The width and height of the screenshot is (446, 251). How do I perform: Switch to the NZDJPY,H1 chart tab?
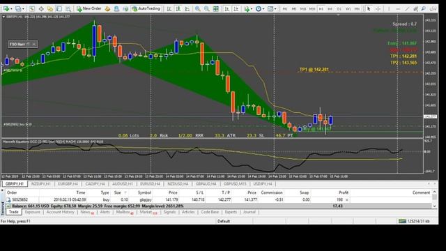(x=41, y=184)
